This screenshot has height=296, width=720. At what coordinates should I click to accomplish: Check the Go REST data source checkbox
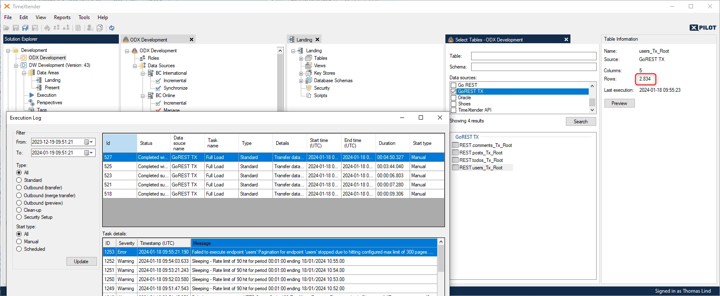click(x=454, y=86)
